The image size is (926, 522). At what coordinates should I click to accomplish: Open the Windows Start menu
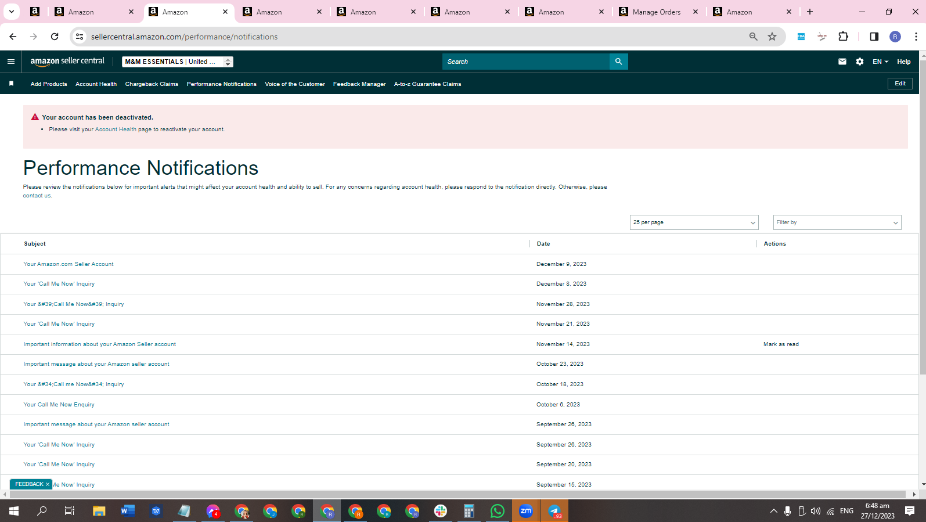(x=14, y=511)
